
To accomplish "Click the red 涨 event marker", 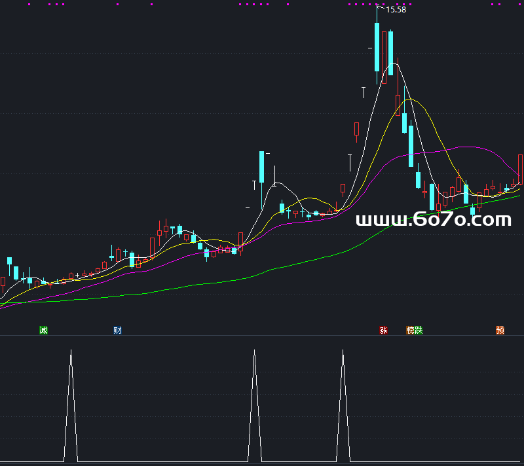I will (383, 330).
